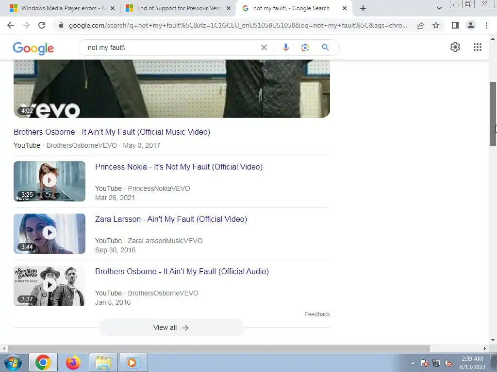Screen dimensions: 497x372
Task: Click the scroll-up arrow of page scrollbar
Action: pyautogui.click(x=493, y=39)
